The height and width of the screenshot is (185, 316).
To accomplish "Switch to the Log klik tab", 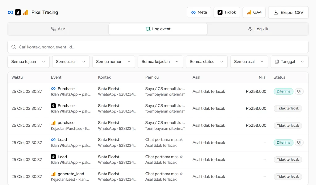I will [x=258, y=29].
